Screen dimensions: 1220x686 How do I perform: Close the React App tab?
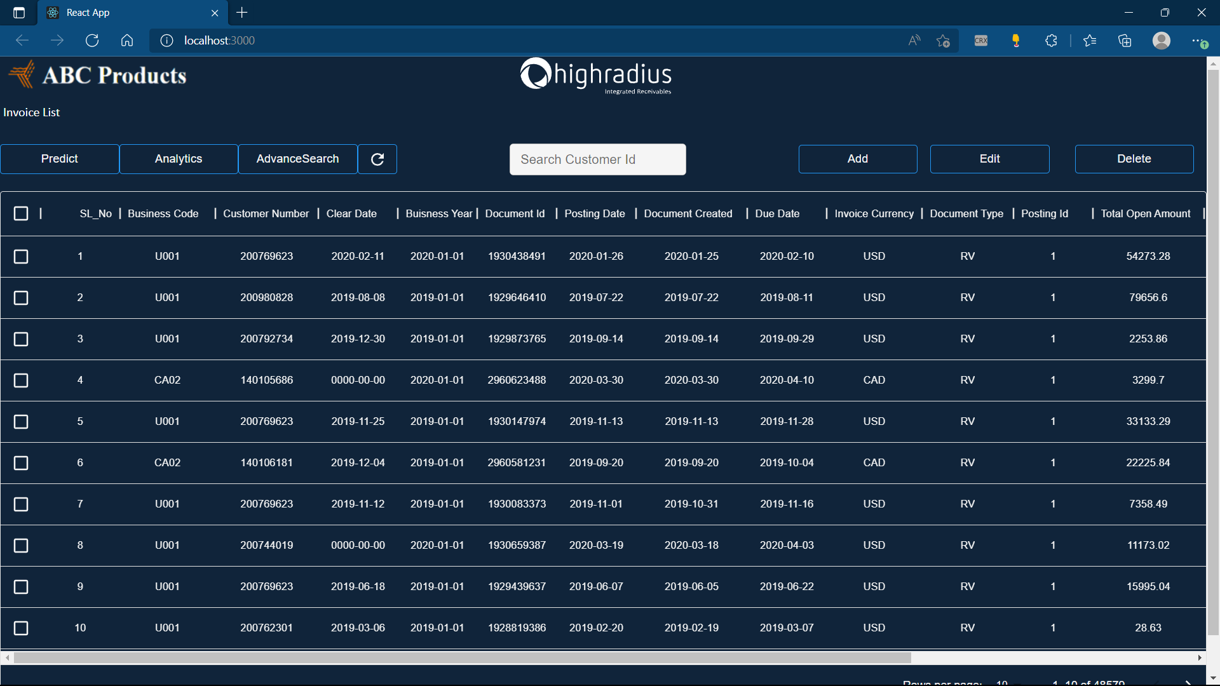click(x=215, y=13)
